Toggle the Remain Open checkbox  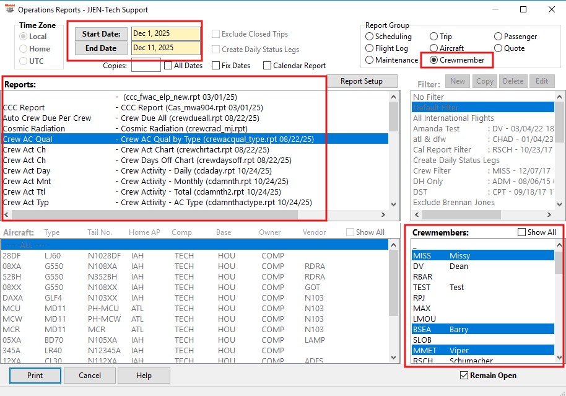(464, 376)
